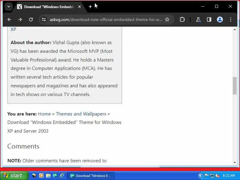Click the vertical scrollbar thumb

click(x=235, y=86)
